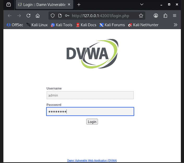
Task: Click the Username label text
Action: point(54,89)
